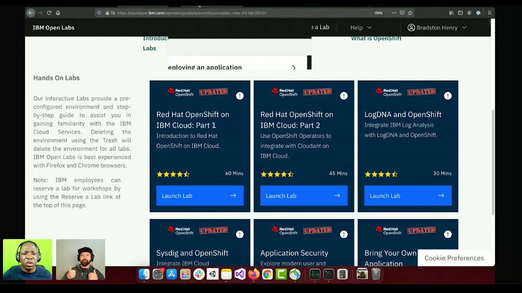Open the Trash in the Dock
The width and height of the screenshot is (522, 293).
pyautogui.click(x=376, y=275)
